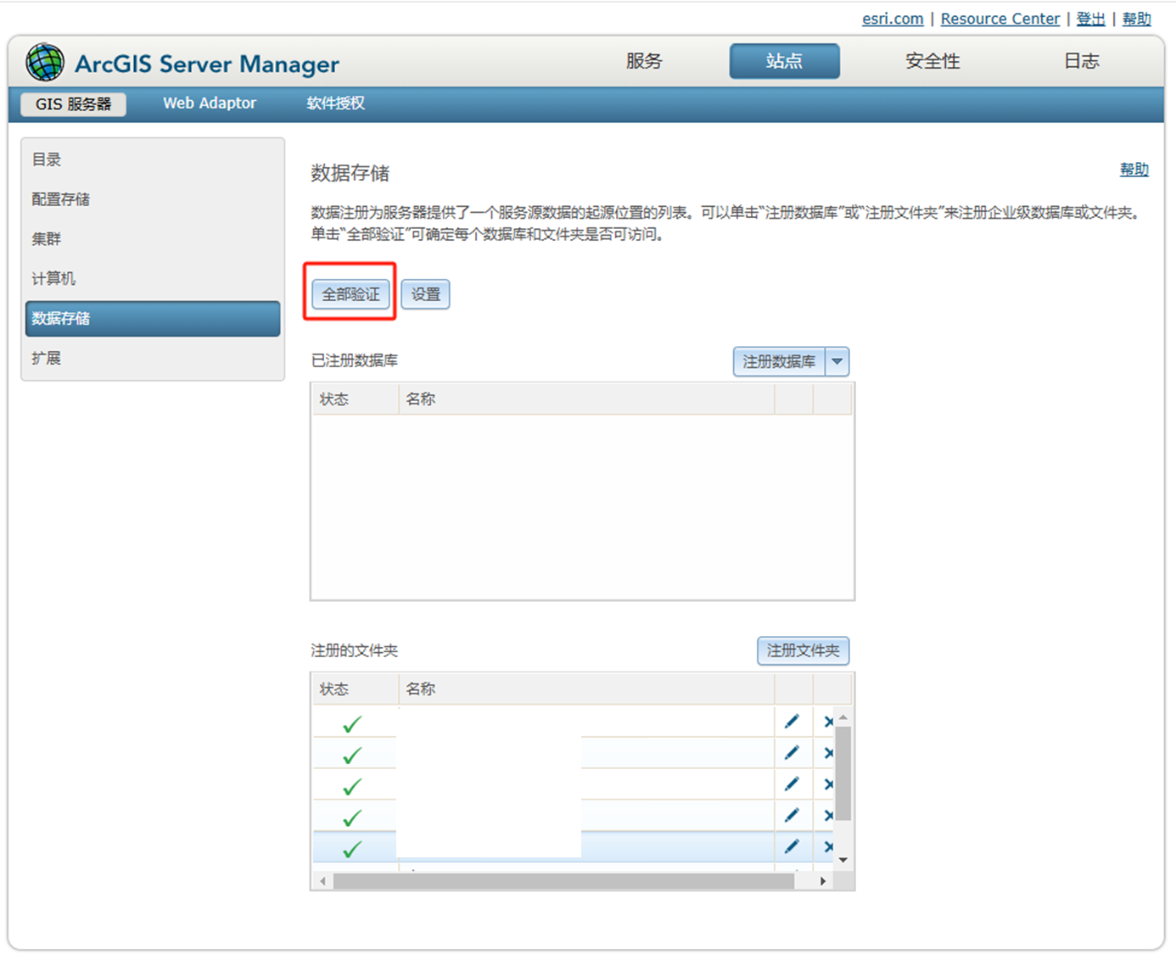The image size is (1176, 954).
Task: Edit the fifth (highlighted) registered folder via pencil icon
Action: pos(792,846)
